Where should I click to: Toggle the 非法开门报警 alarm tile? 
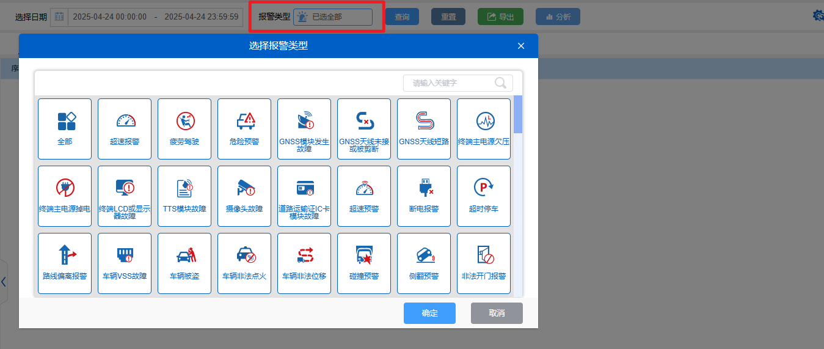click(484, 263)
